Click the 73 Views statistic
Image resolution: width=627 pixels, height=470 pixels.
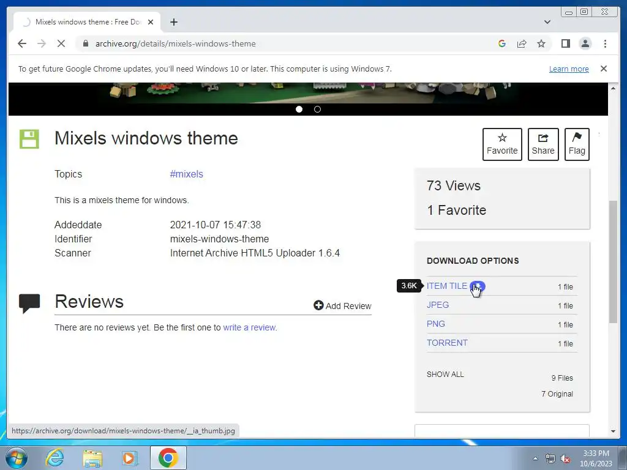[x=454, y=186]
